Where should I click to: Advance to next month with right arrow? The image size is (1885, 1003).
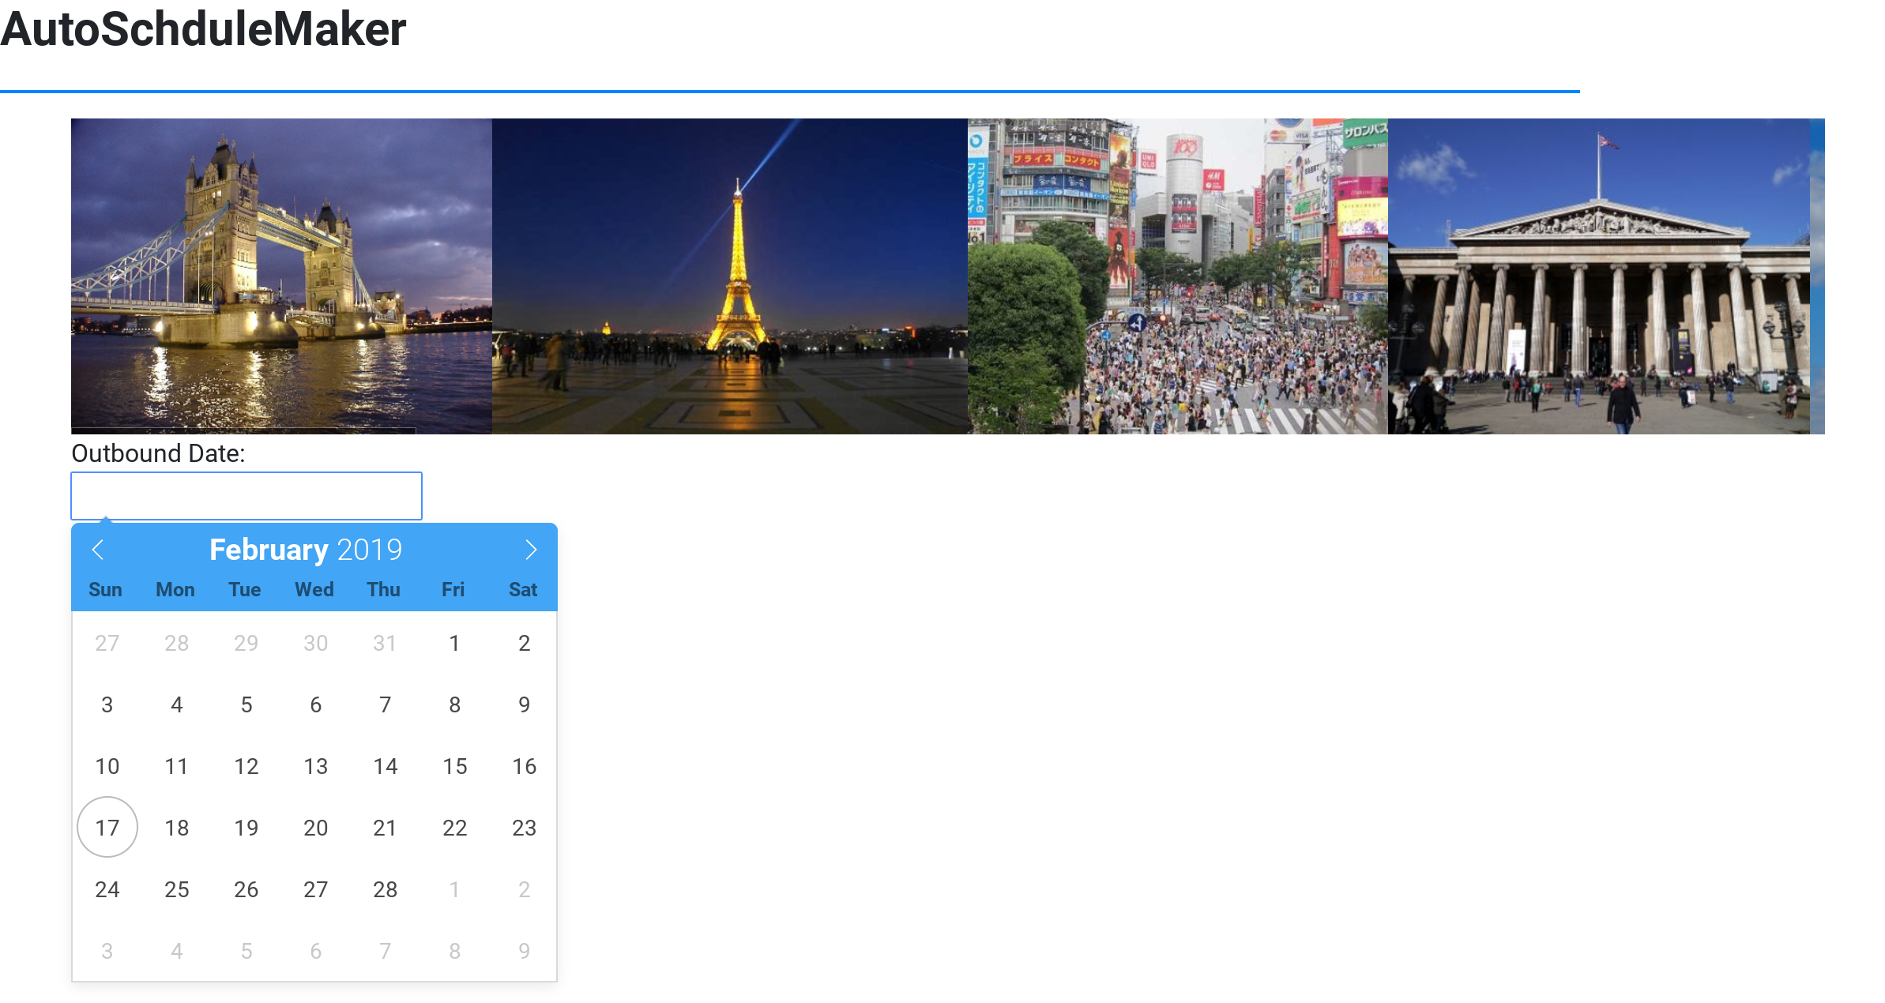(531, 550)
